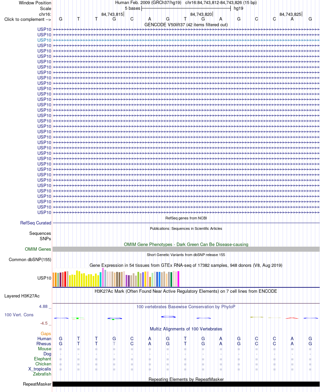320x392 pixels.
Task: Click the "Layered H3K27Ac" track label
Action: point(22,296)
